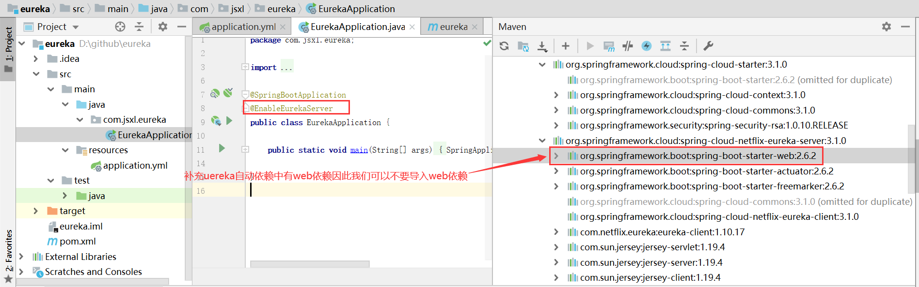919x287 pixels.
Task: Open Project panel gear settings
Action: (x=163, y=27)
